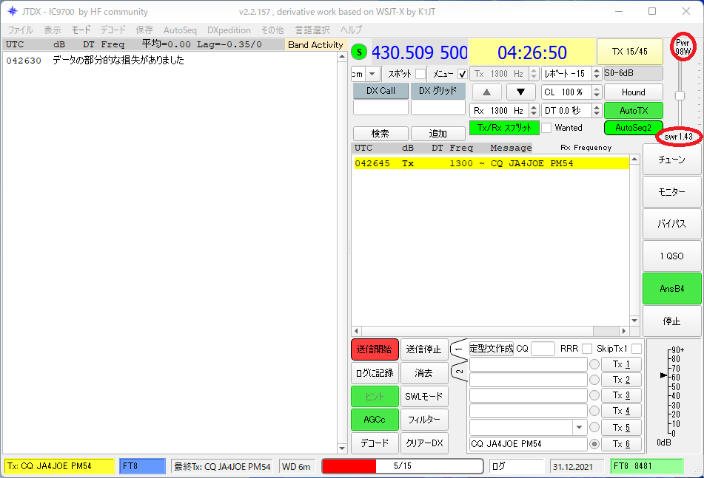The height and width of the screenshot is (478, 704).
Task: Select the radio button beside Tx 3
Action: (594, 395)
